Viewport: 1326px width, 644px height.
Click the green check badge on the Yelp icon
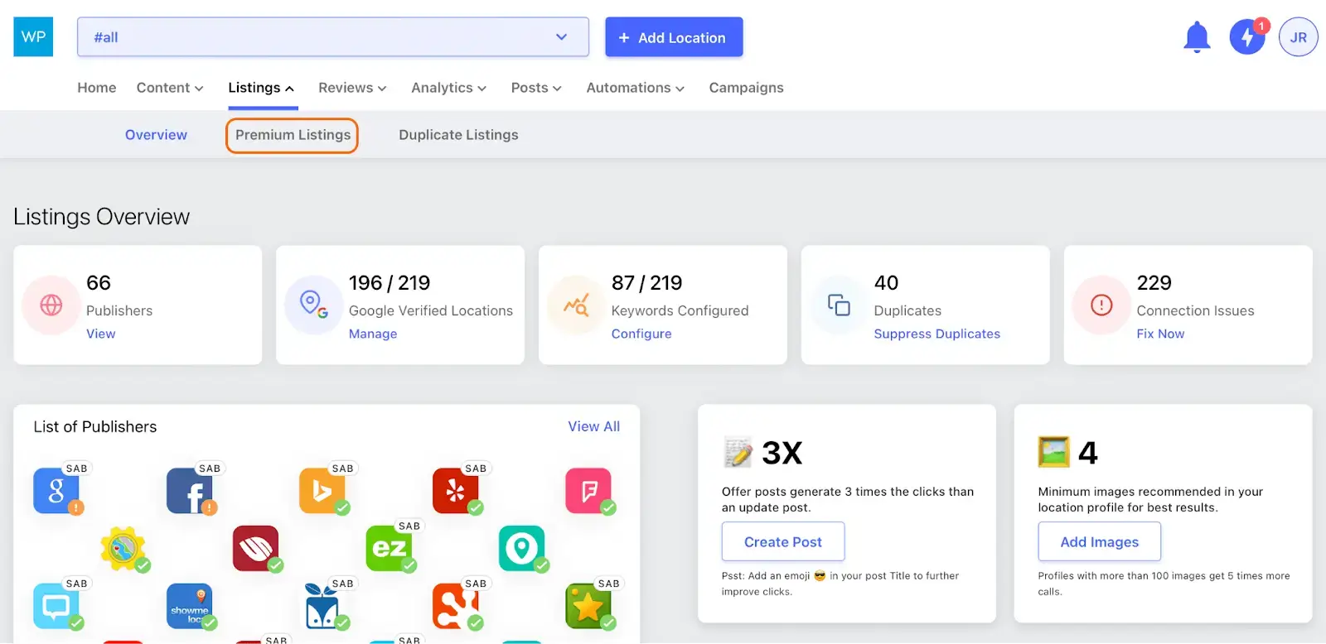coord(476,507)
